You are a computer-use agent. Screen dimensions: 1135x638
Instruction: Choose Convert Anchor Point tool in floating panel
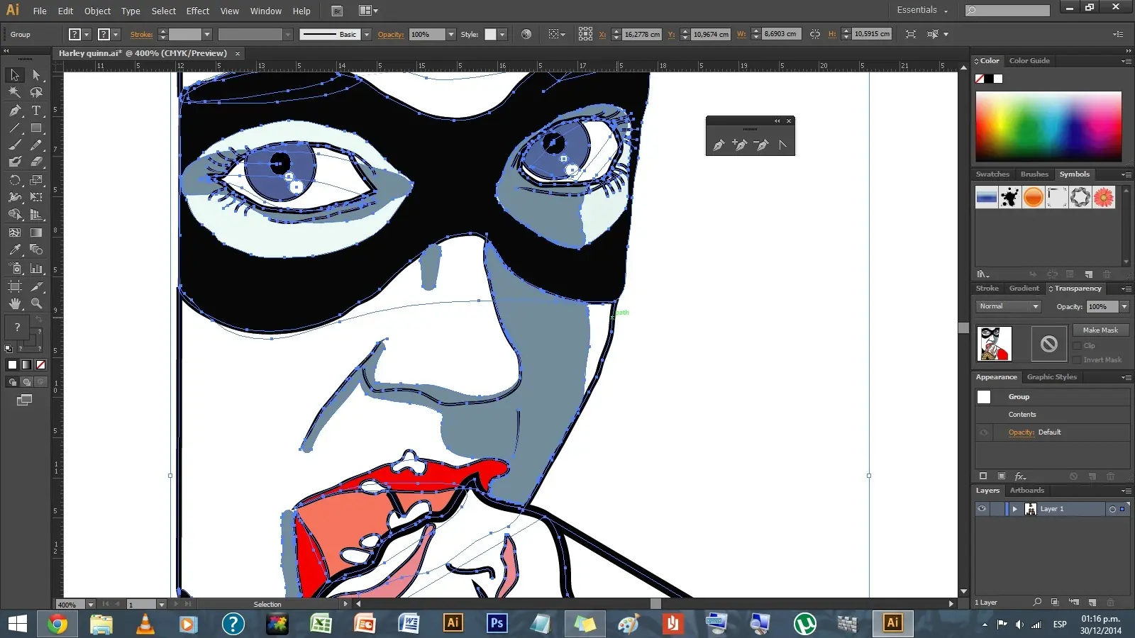782,145
